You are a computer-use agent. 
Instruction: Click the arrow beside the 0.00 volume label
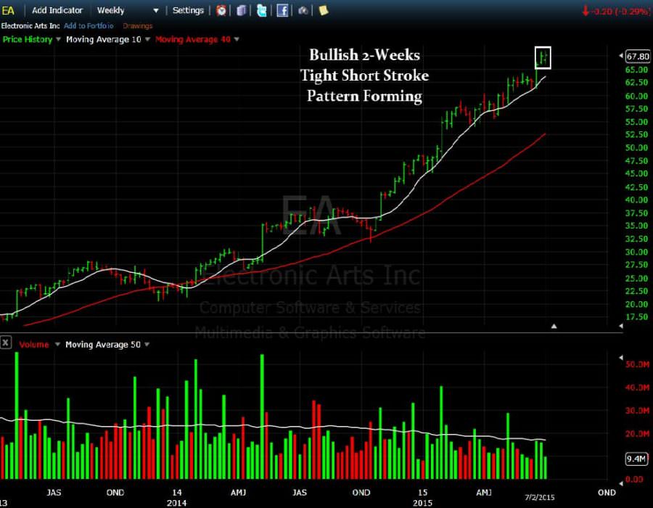point(621,483)
